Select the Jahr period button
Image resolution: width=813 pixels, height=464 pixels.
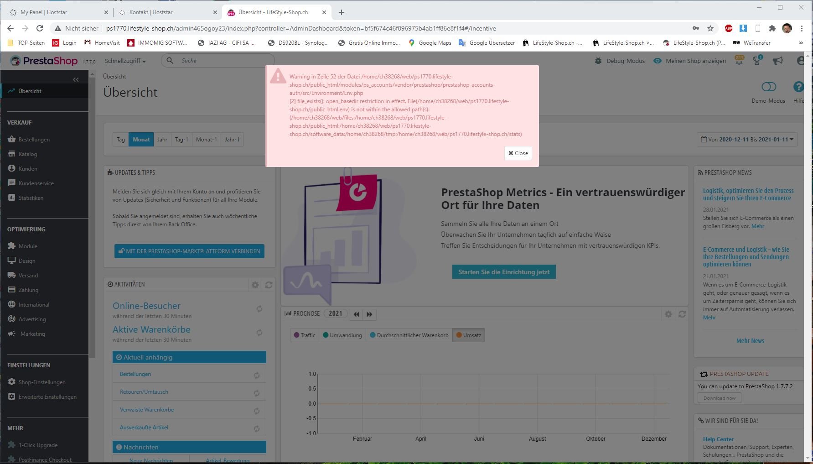coord(162,140)
